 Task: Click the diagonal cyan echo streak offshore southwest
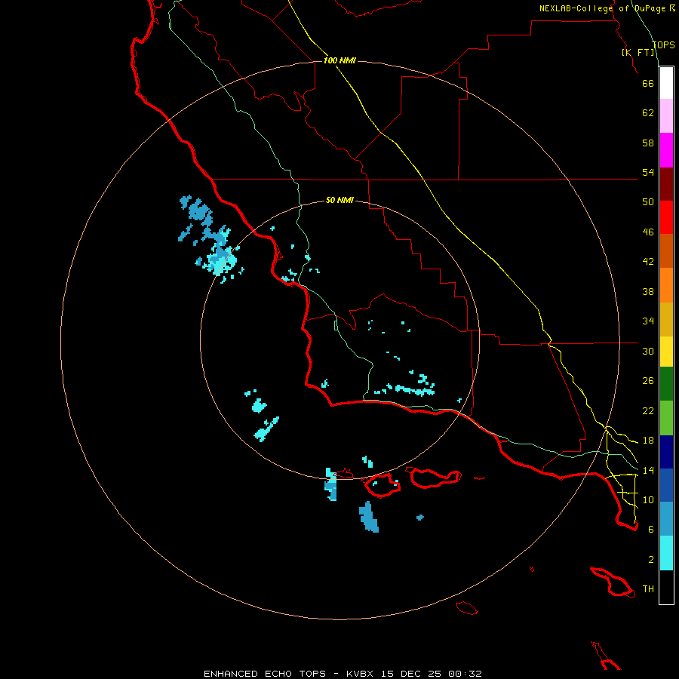point(266,429)
